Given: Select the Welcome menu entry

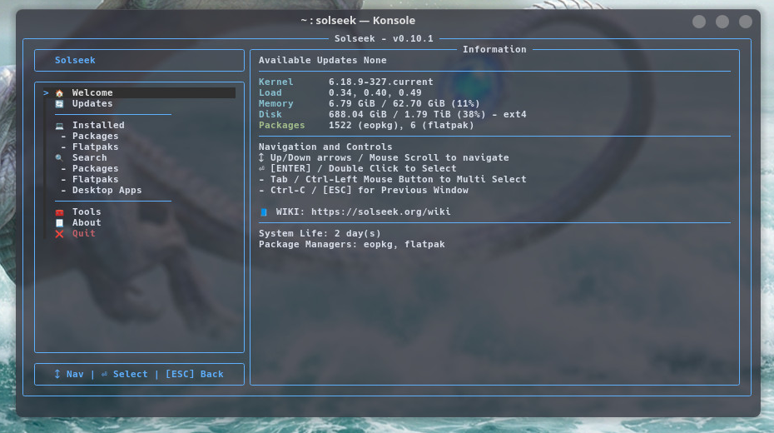Looking at the screenshot, I should [92, 93].
